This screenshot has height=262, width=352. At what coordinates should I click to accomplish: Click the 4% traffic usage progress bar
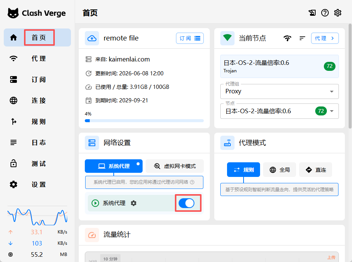[x=144, y=121]
